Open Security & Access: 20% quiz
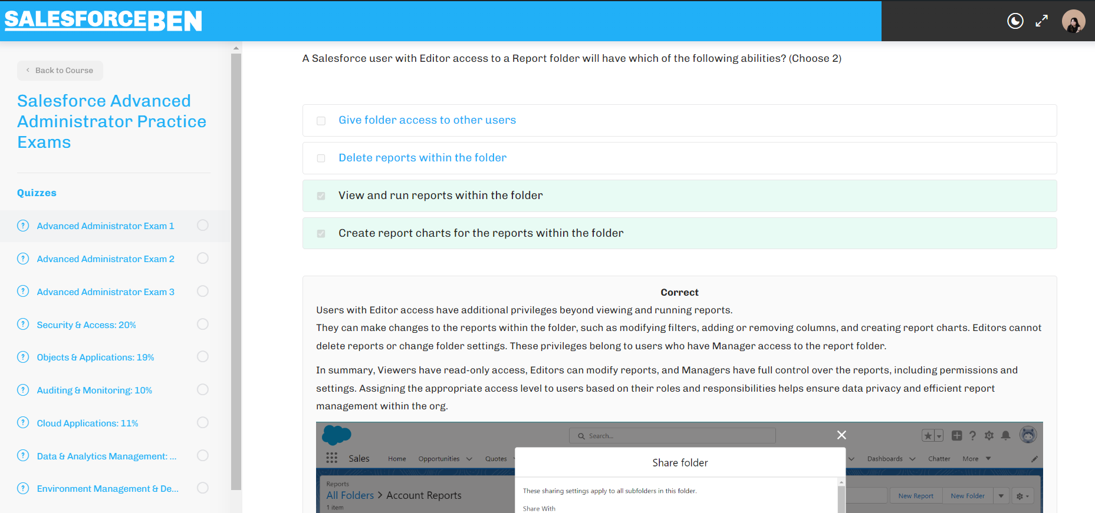Image resolution: width=1095 pixels, height=513 pixels. click(x=86, y=325)
